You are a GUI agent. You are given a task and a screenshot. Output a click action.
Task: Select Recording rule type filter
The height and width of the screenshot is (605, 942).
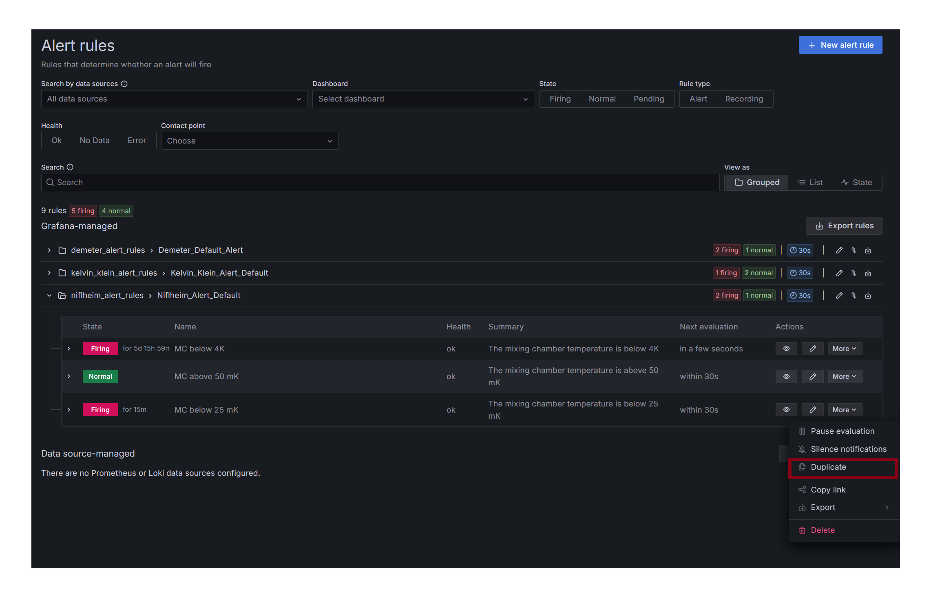[743, 99]
